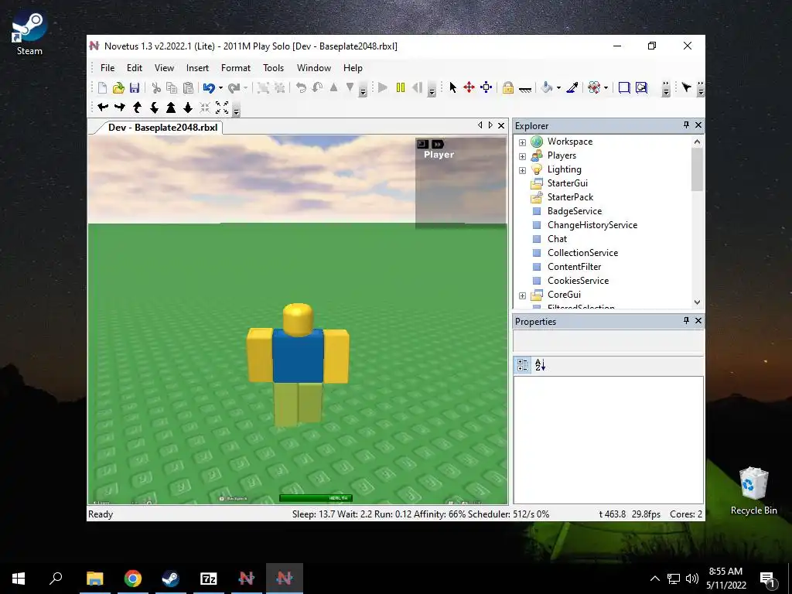Select the eyedropper color picker tool
The image size is (792, 594).
tap(572, 88)
